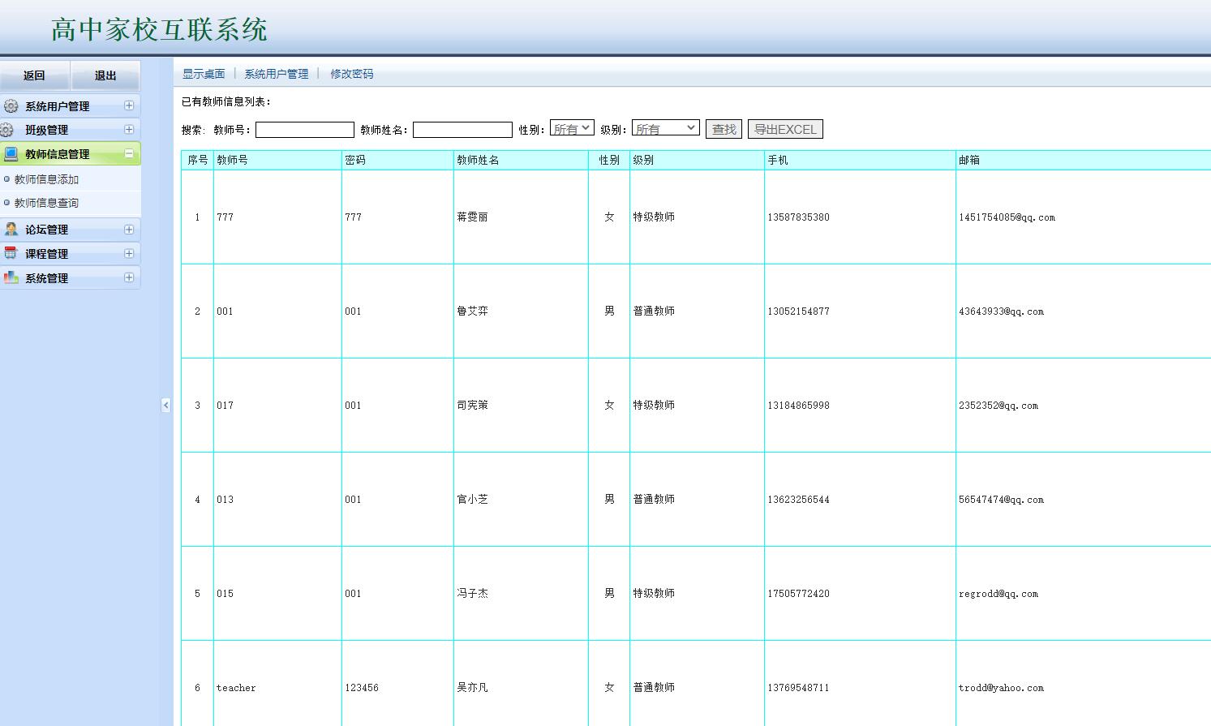Screen dimensions: 1211x726
Task: Click the 返回 button
Action: click(x=35, y=75)
